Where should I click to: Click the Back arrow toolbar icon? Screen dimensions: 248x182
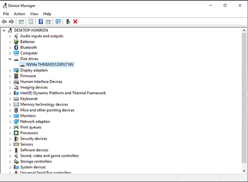4,21
